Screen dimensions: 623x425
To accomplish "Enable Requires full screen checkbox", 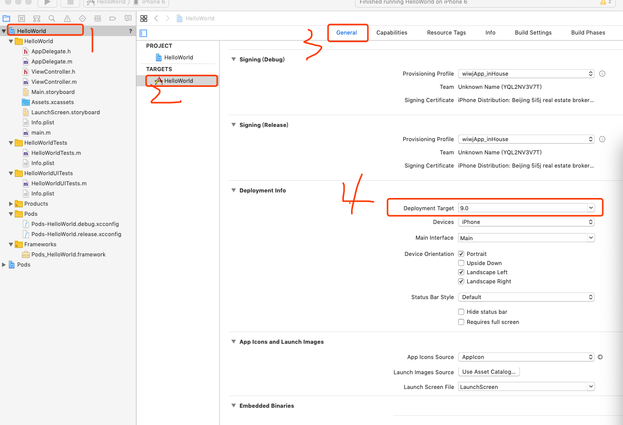I will tap(461, 322).
